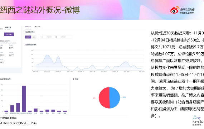This screenshot has width=204, height=129.
Task: Click the Sina Weibo eye logo
Action: pos(175,10)
